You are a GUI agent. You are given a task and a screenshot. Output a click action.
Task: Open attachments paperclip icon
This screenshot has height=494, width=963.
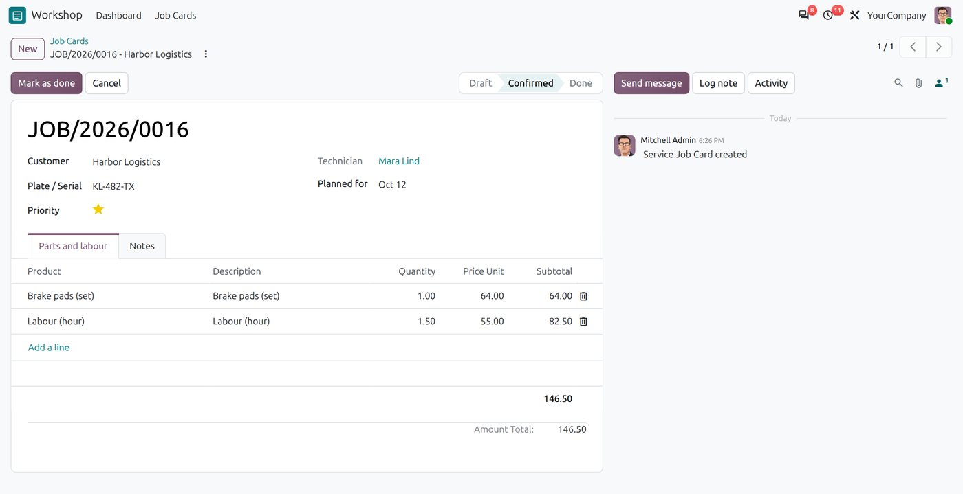(918, 83)
